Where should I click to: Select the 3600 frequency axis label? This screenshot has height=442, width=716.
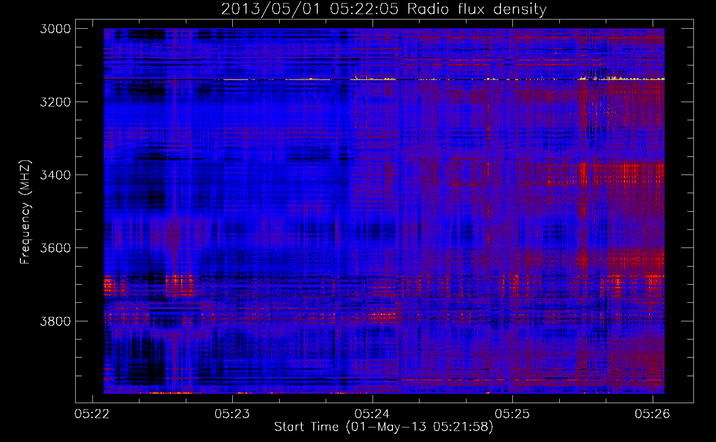(x=55, y=248)
